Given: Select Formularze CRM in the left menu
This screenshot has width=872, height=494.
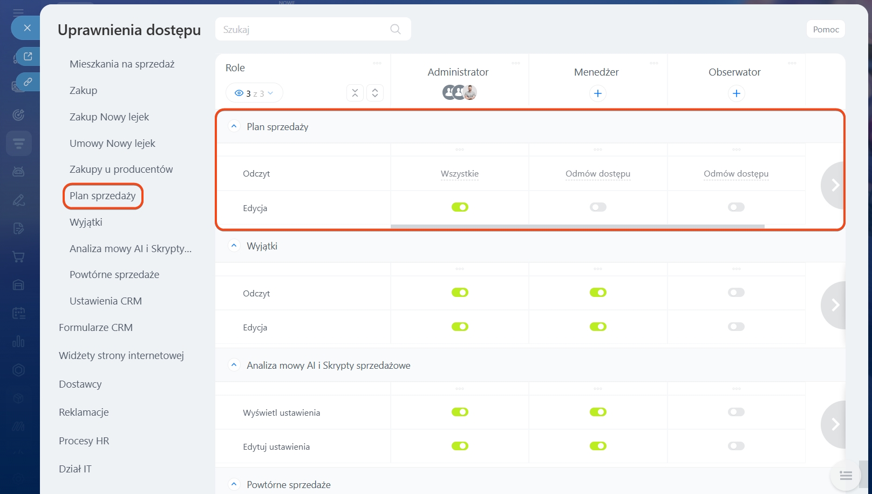Looking at the screenshot, I should 96,328.
